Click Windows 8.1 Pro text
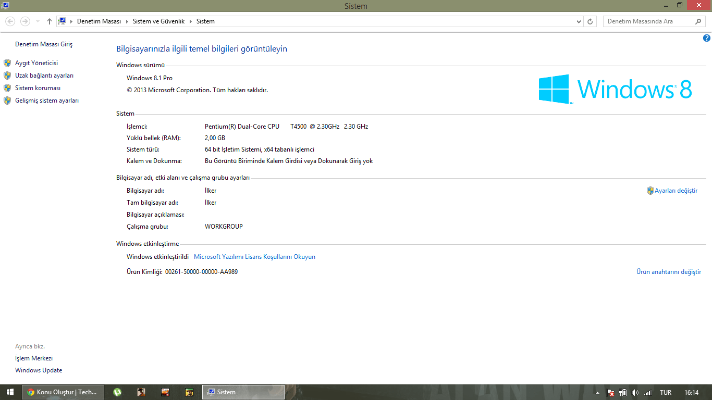This screenshot has width=712, height=400. coord(150,78)
